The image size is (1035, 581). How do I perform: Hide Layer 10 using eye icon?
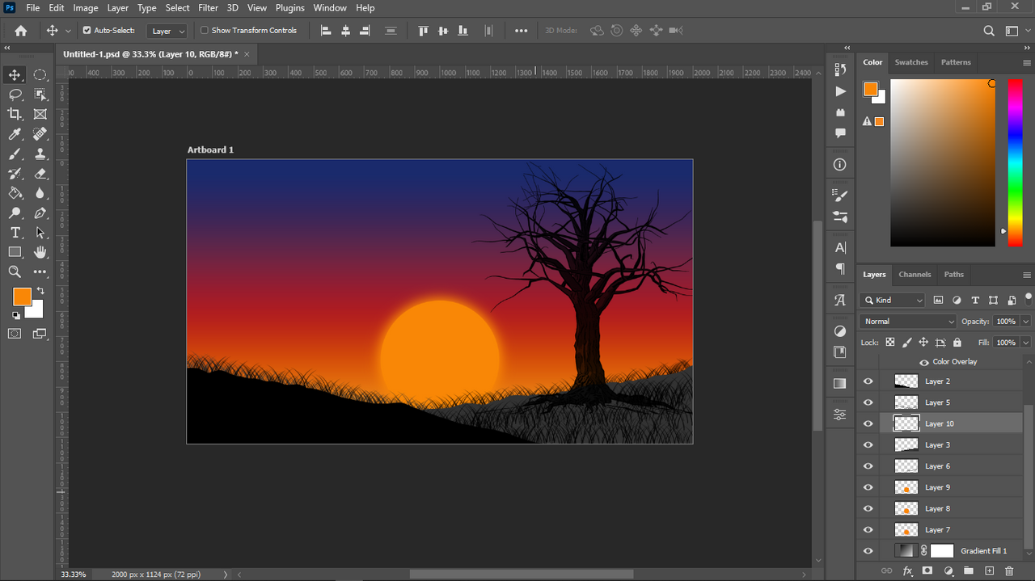coord(868,423)
